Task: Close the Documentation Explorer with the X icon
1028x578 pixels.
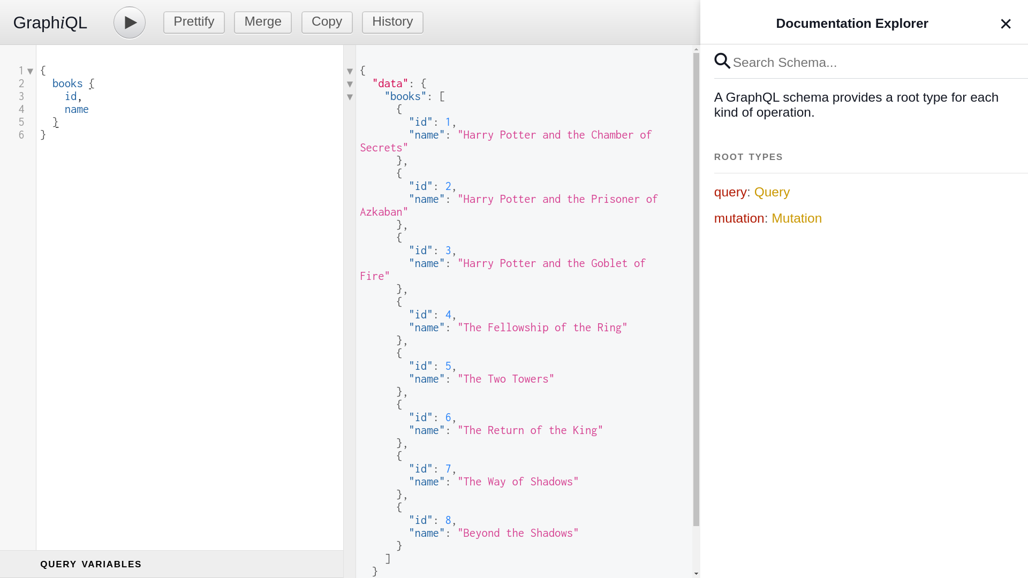Action: (x=1006, y=24)
